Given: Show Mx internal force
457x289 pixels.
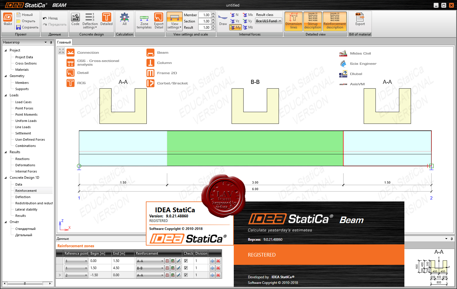Looking at the screenshot, I should [248, 15].
